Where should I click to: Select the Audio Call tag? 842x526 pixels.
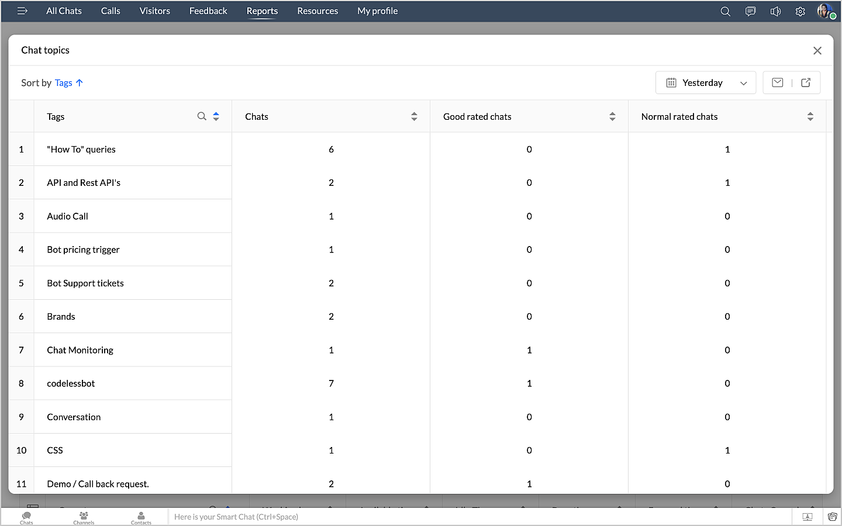coord(67,216)
